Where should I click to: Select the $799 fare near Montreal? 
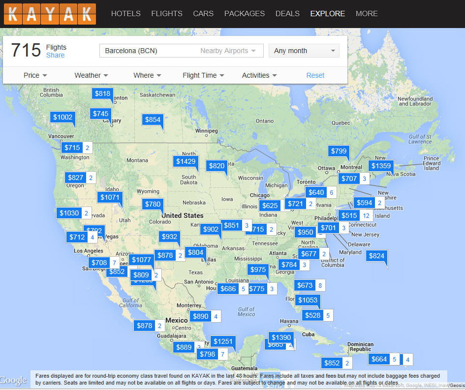tap(339, 151)
